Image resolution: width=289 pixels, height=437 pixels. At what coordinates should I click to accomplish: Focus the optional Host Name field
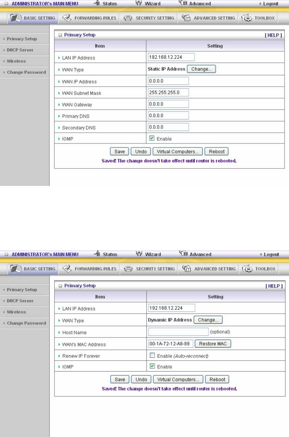[x=178, y=331]
